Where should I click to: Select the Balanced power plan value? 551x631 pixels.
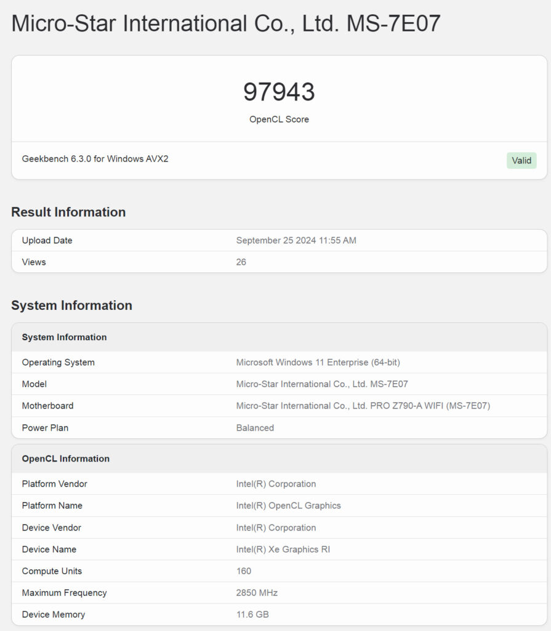point(255,428)
